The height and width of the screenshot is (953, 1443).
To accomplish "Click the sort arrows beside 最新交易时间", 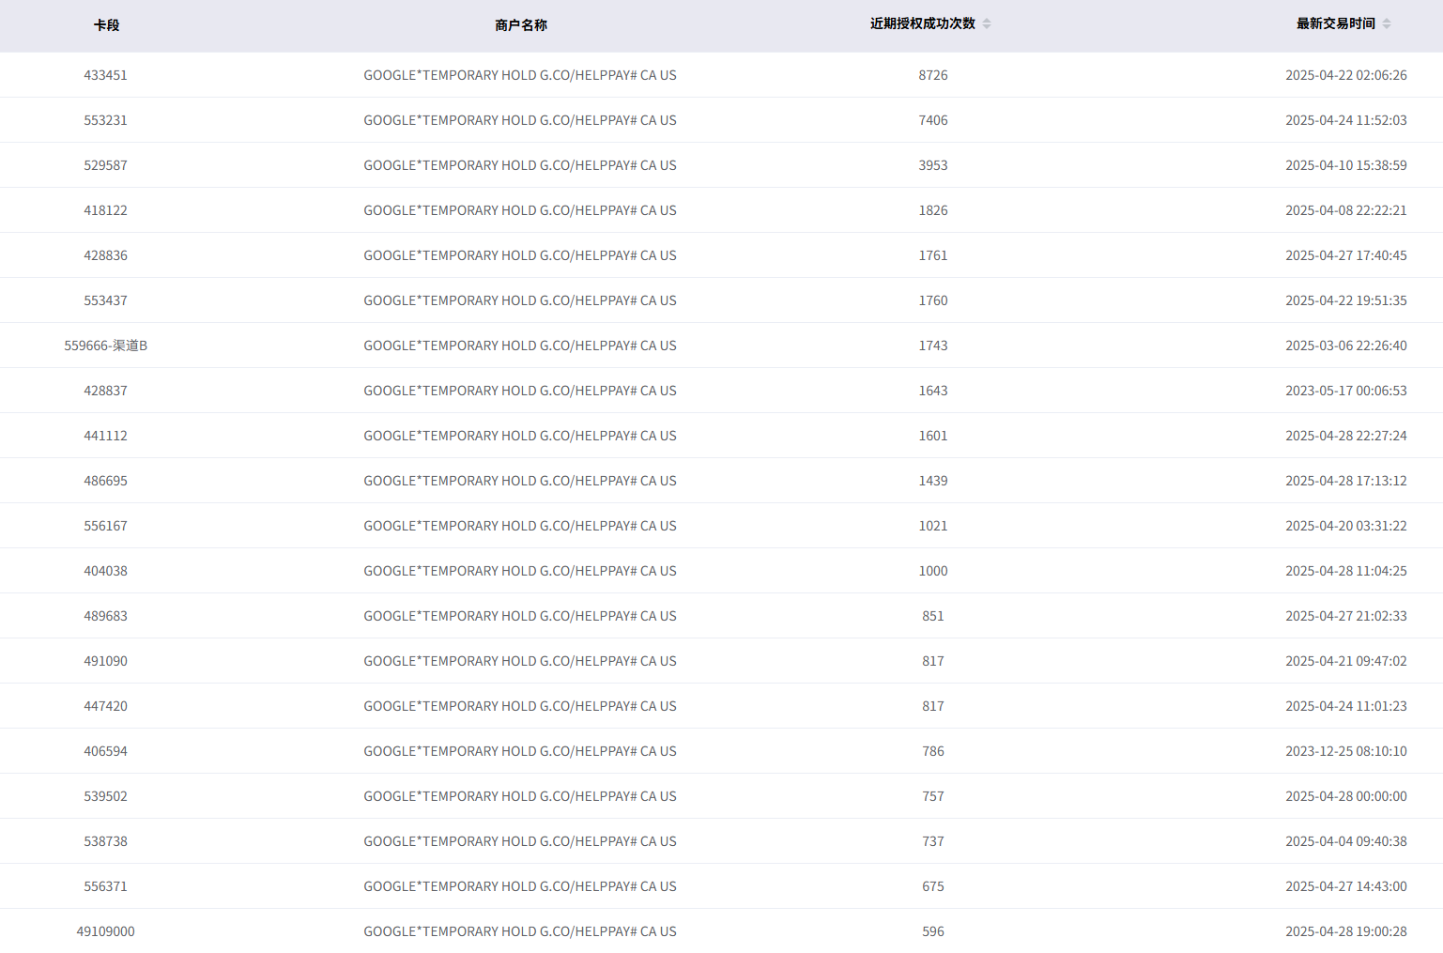I will 1387,24.
